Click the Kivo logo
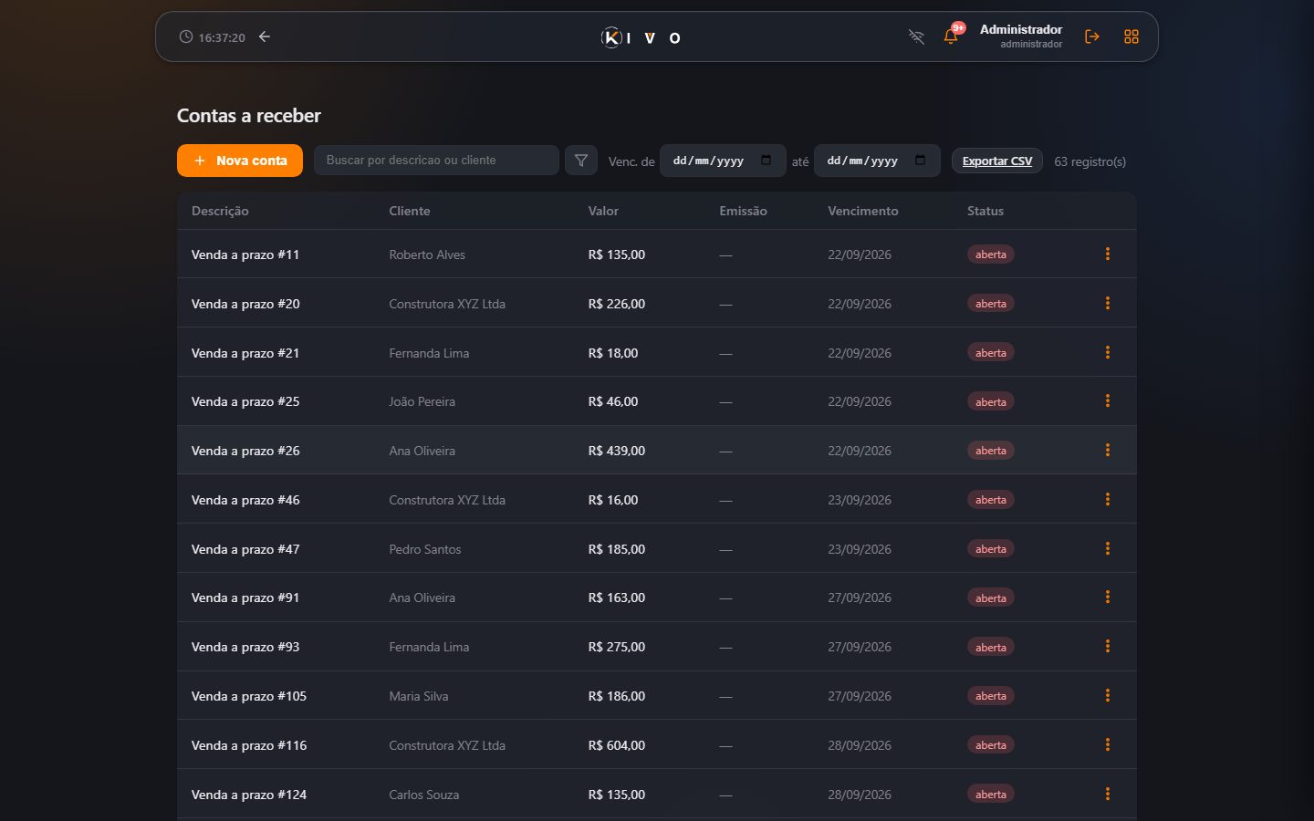This screenshot has width=1314, height=821. click(641, 37)
